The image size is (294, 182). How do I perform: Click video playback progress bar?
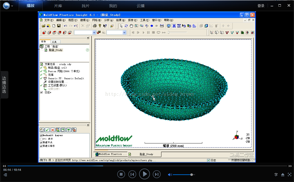point(147,166)
